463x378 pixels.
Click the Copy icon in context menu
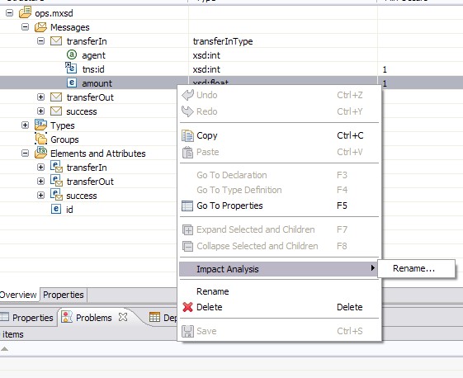[187, 136]
